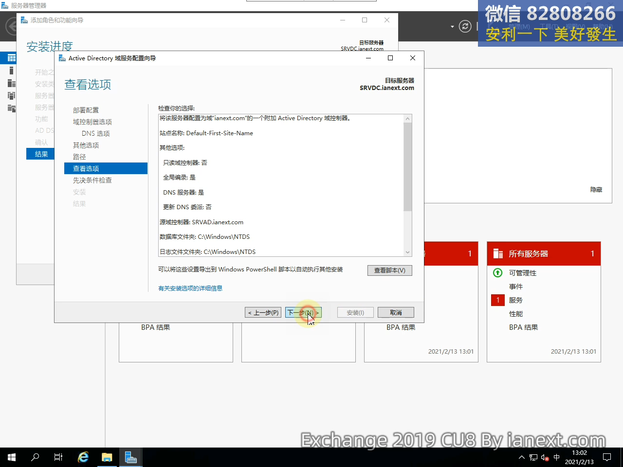The width and height of the screenshot is (623, 467).
Task: Click the Results (结果) step in Add Roles wizard
Action: coord(41,154)
